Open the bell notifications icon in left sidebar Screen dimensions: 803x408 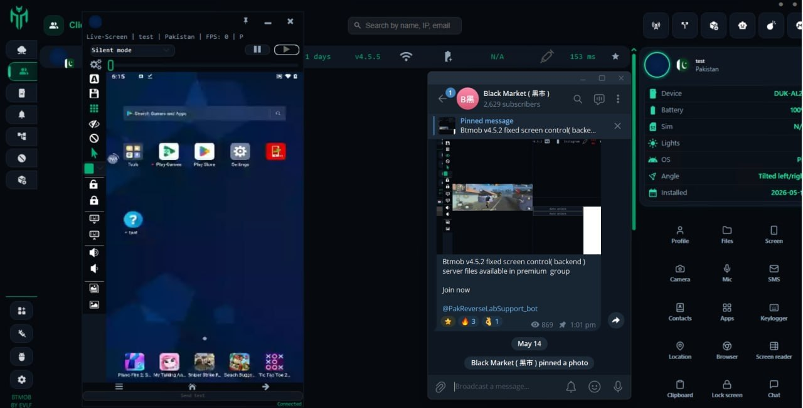pos(22,114)
